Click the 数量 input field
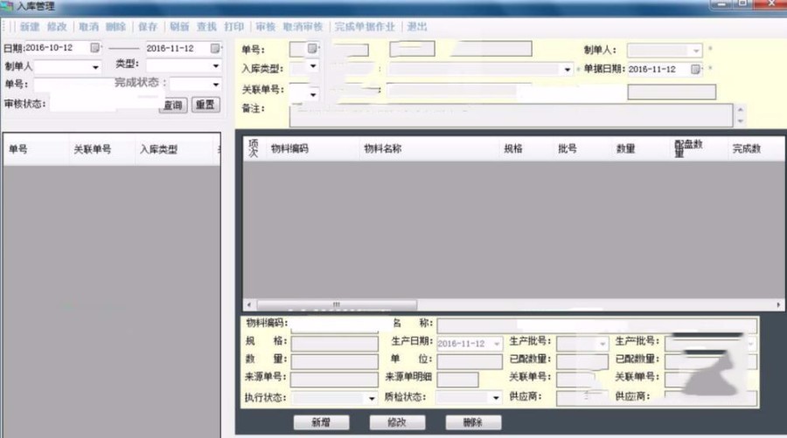 334,361
